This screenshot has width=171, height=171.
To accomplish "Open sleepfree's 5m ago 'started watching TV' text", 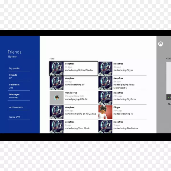I will tap(75, 85).
